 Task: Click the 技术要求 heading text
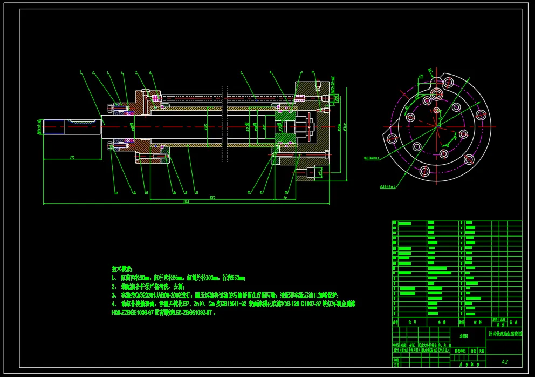(122, 269)
